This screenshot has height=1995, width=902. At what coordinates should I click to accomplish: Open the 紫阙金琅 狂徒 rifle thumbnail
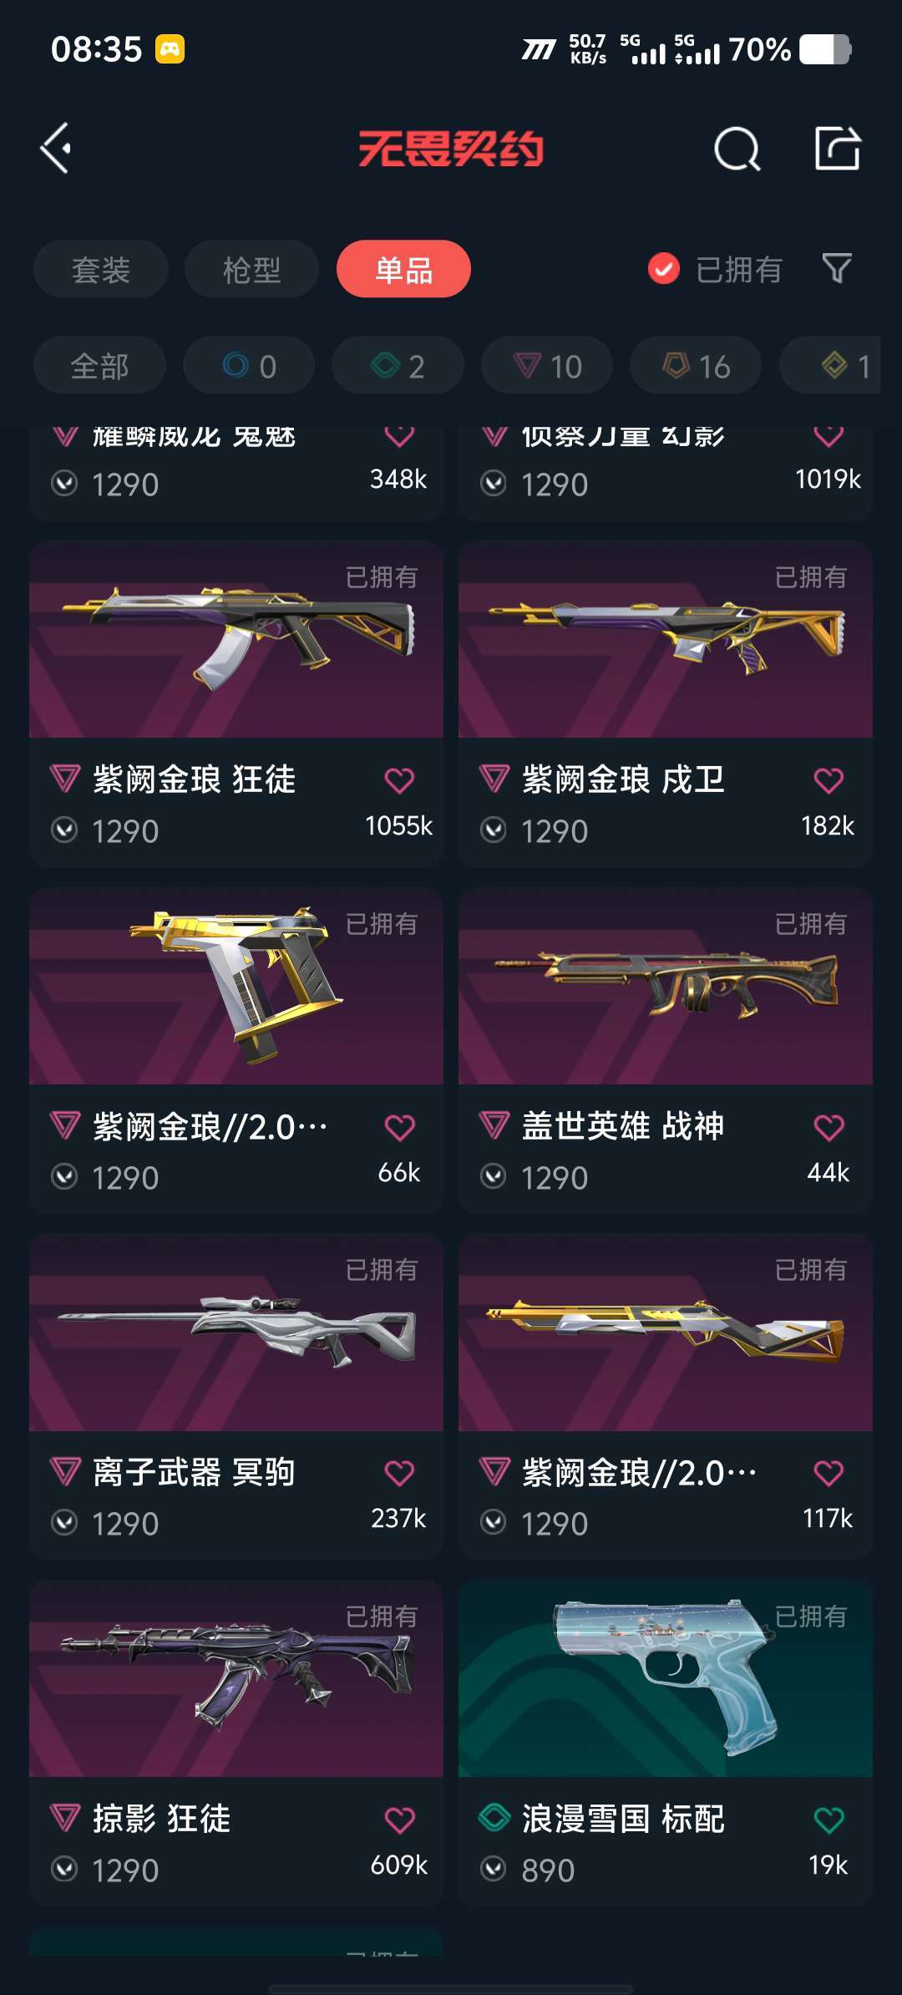coord(236,639)
